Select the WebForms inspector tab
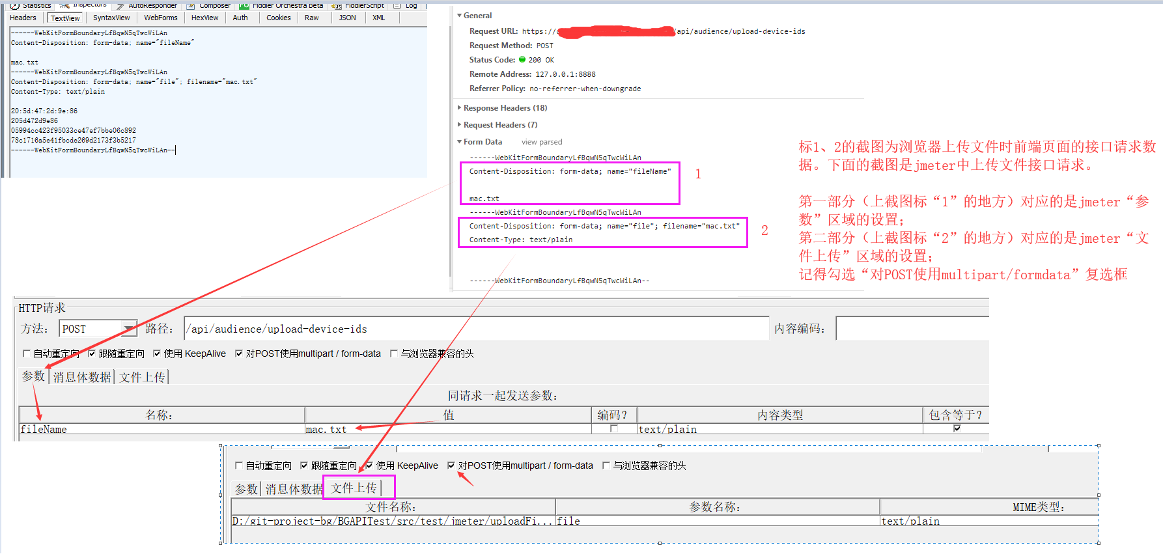Viewport: 1163px width, 554px height. 161,18
